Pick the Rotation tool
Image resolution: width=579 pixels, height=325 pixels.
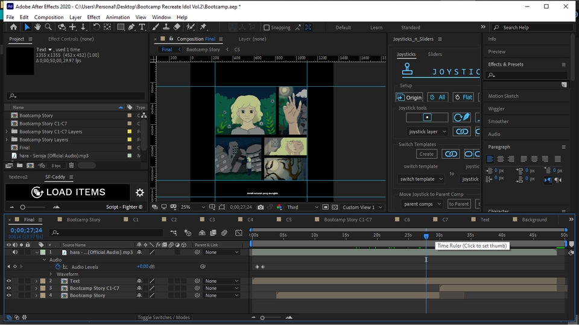(96, 27)
